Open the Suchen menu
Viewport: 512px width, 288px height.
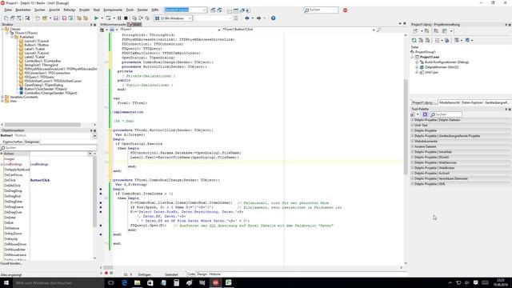click(40, 10)
